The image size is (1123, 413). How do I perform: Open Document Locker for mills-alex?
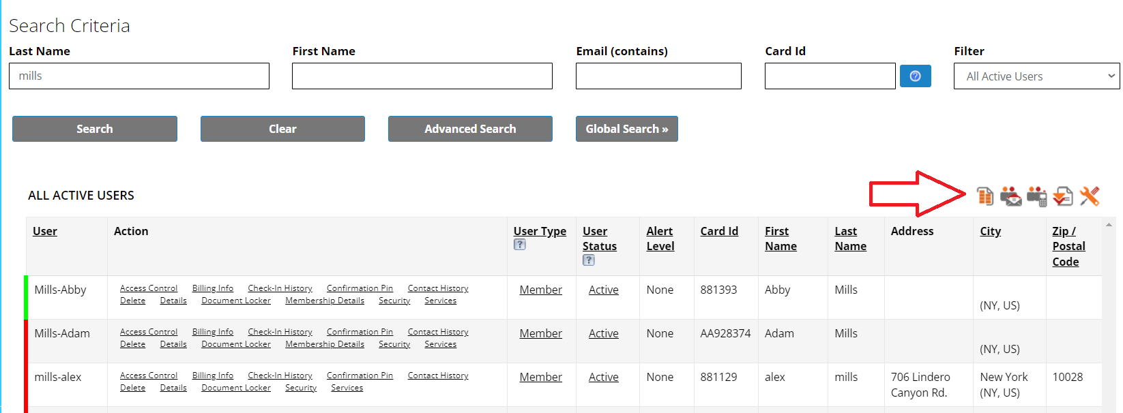tap(236, 388)
